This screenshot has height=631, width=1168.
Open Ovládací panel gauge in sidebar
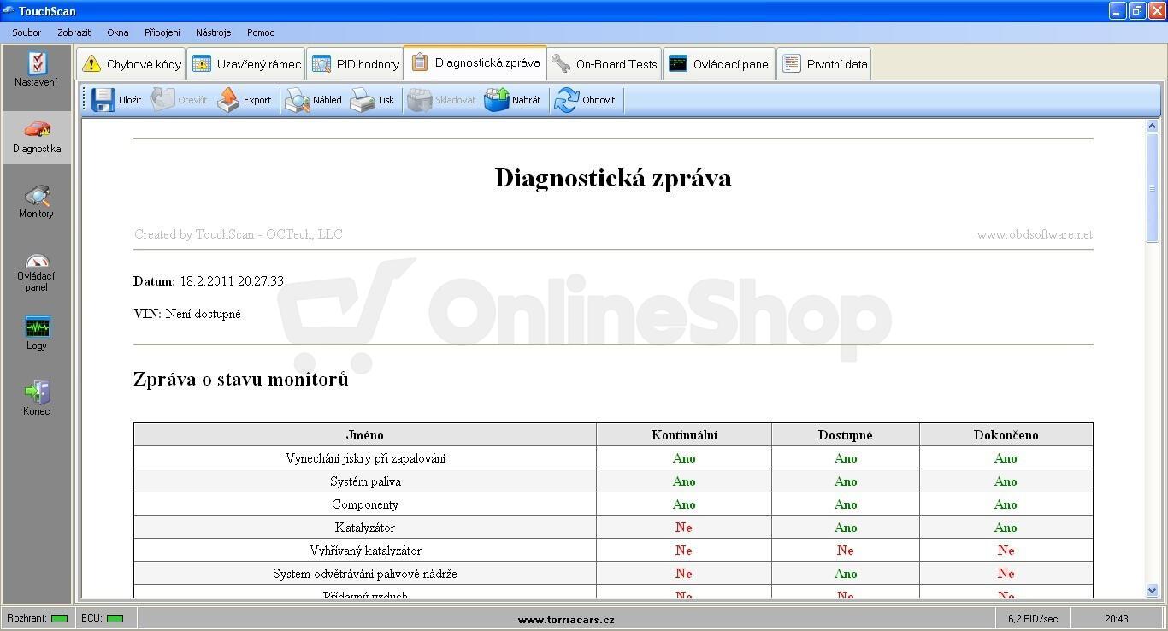click(x=36, y=272)
